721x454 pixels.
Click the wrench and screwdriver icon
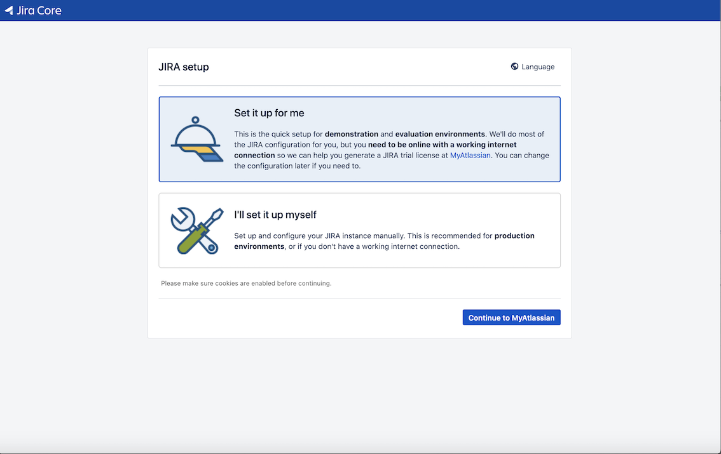(x=196, y=230)
